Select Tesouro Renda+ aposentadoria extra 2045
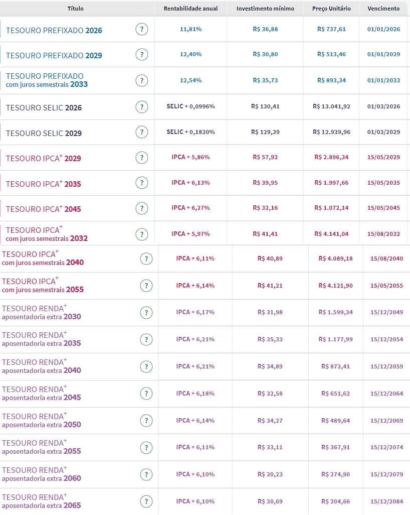 [x=41, y=393]
